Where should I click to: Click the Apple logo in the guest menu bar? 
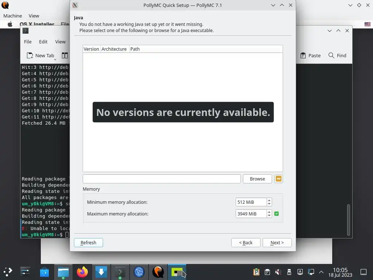click(x=10, y=24)
